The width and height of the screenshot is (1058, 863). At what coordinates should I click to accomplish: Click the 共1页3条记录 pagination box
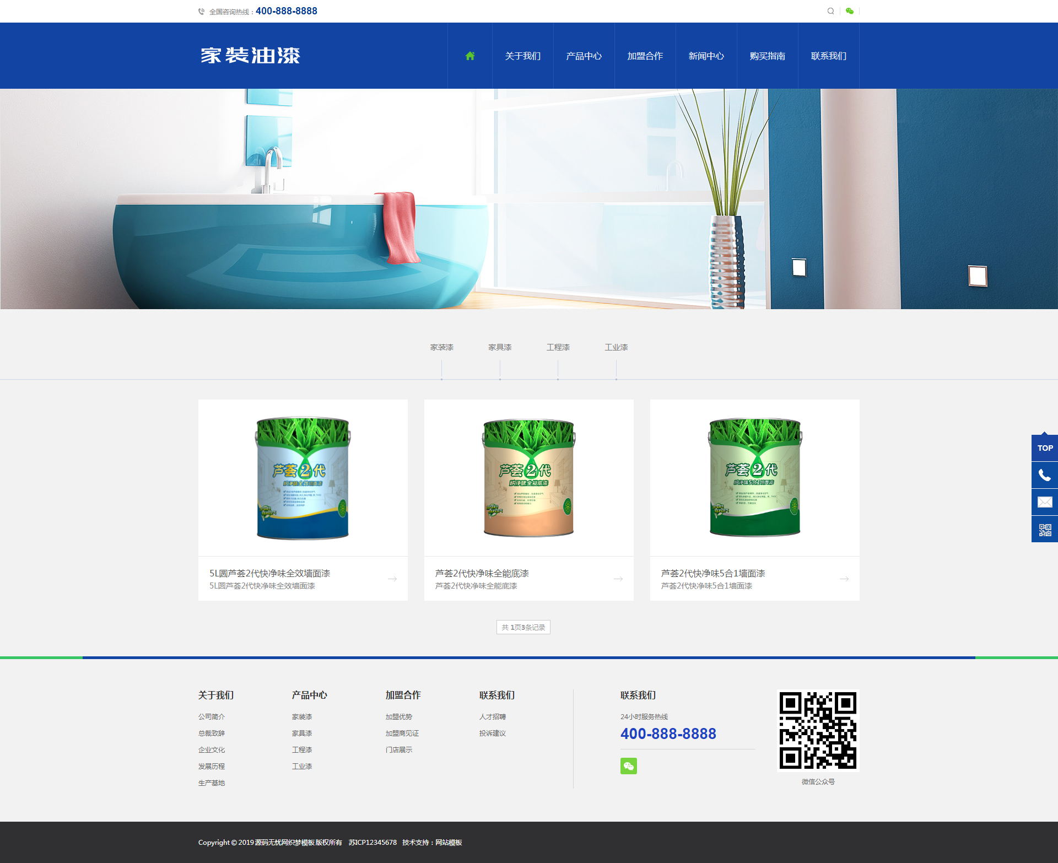(523, 627)
